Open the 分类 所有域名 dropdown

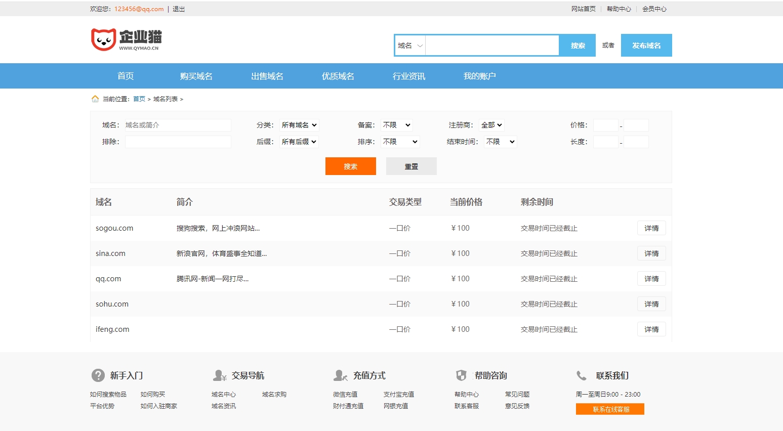(x=299, y=125)
